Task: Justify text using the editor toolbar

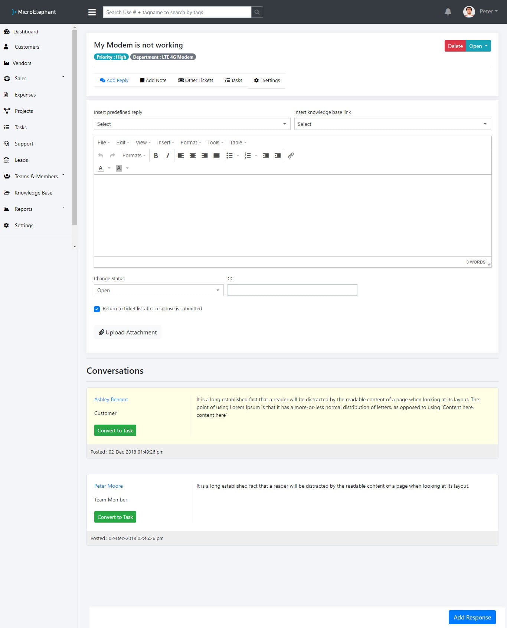Action: pyautogui.click(x=216, y=156)
